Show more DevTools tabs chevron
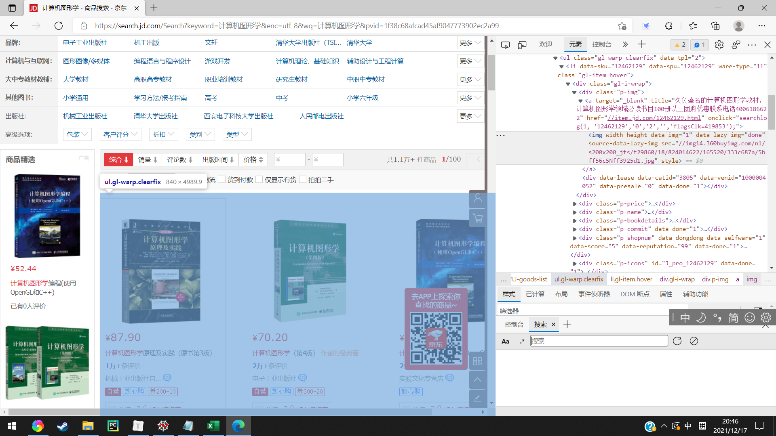This screenshot has height=436, width=776. click(x=625, y=44)
